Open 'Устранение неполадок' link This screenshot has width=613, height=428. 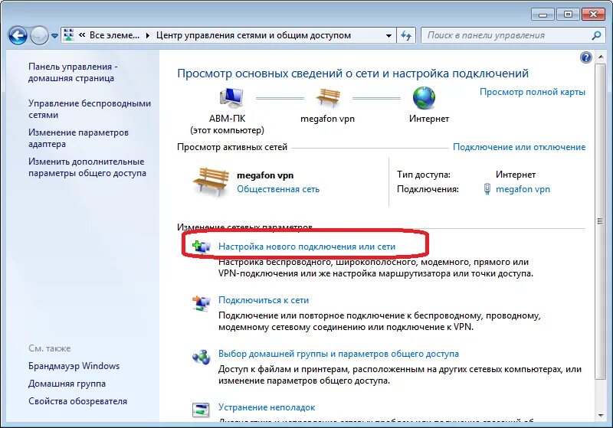pyautogui.click(x=267, y=407)
